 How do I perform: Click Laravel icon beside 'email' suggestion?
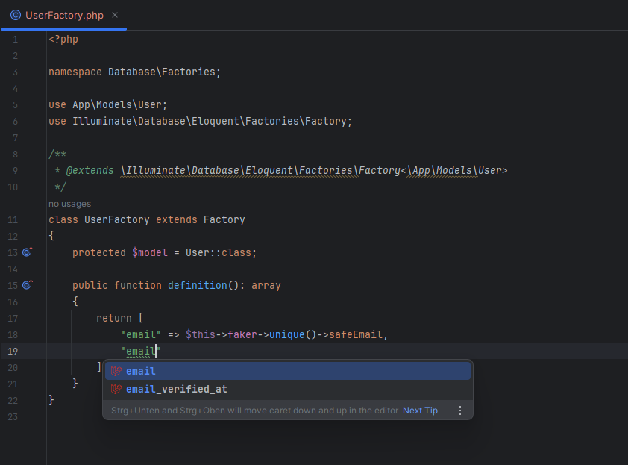pyautogui.click(x=116, y=371)
